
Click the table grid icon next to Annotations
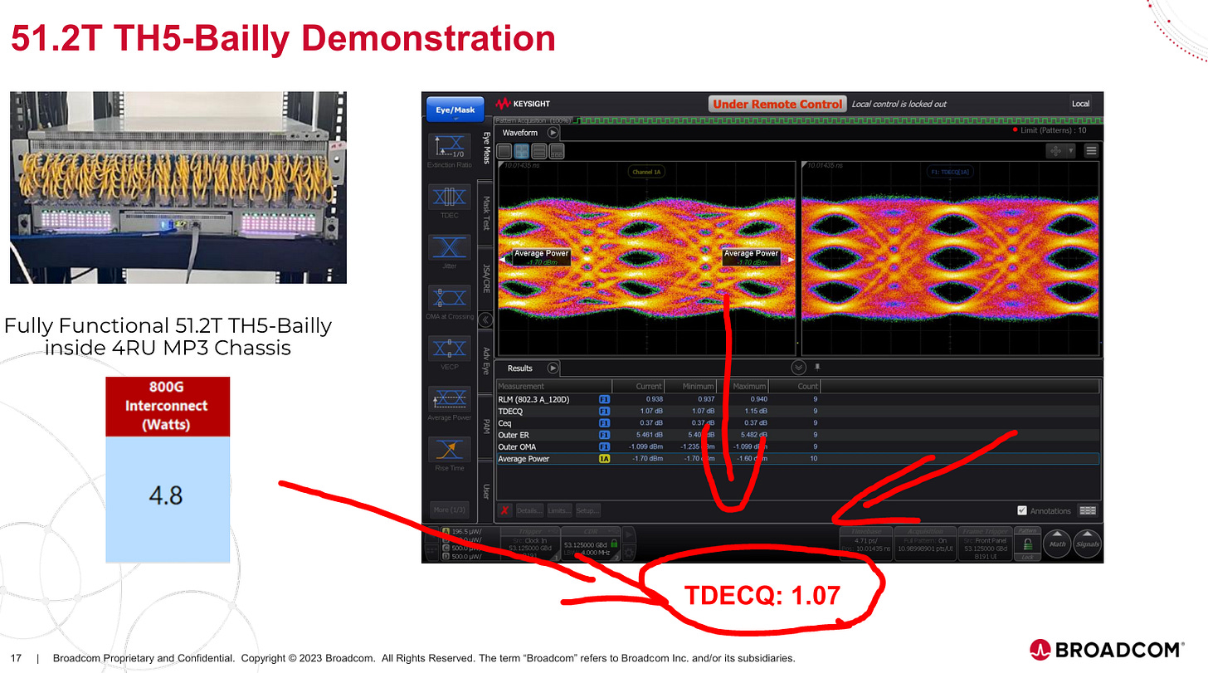pyautogui.click(x=1089, y=510)
